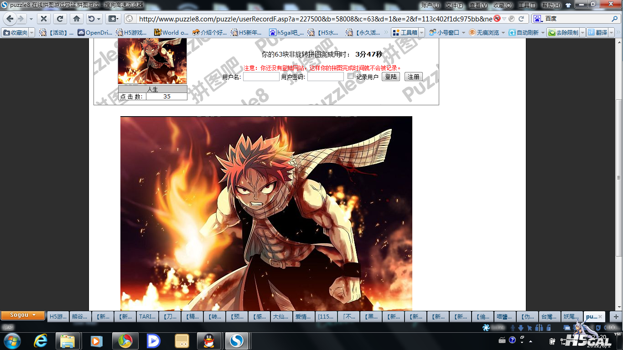Click the page vertical scrollbar thumb

pyautogui.click(x=619, y=178)
